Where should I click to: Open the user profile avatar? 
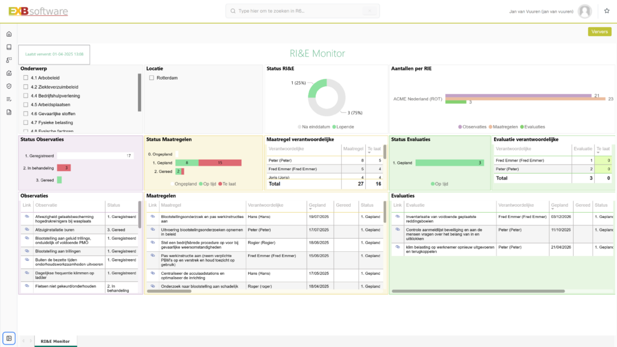(x=584, y=11)
